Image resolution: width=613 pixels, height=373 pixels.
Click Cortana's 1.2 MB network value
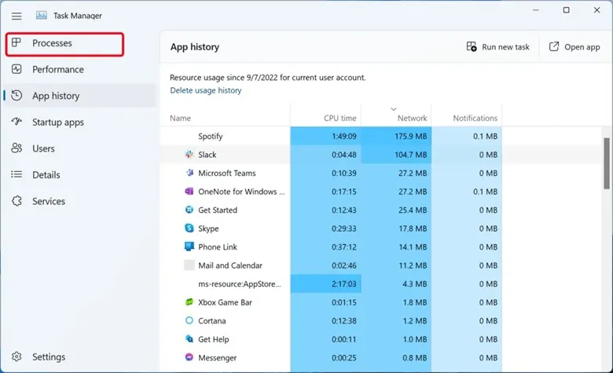(415, 320)
